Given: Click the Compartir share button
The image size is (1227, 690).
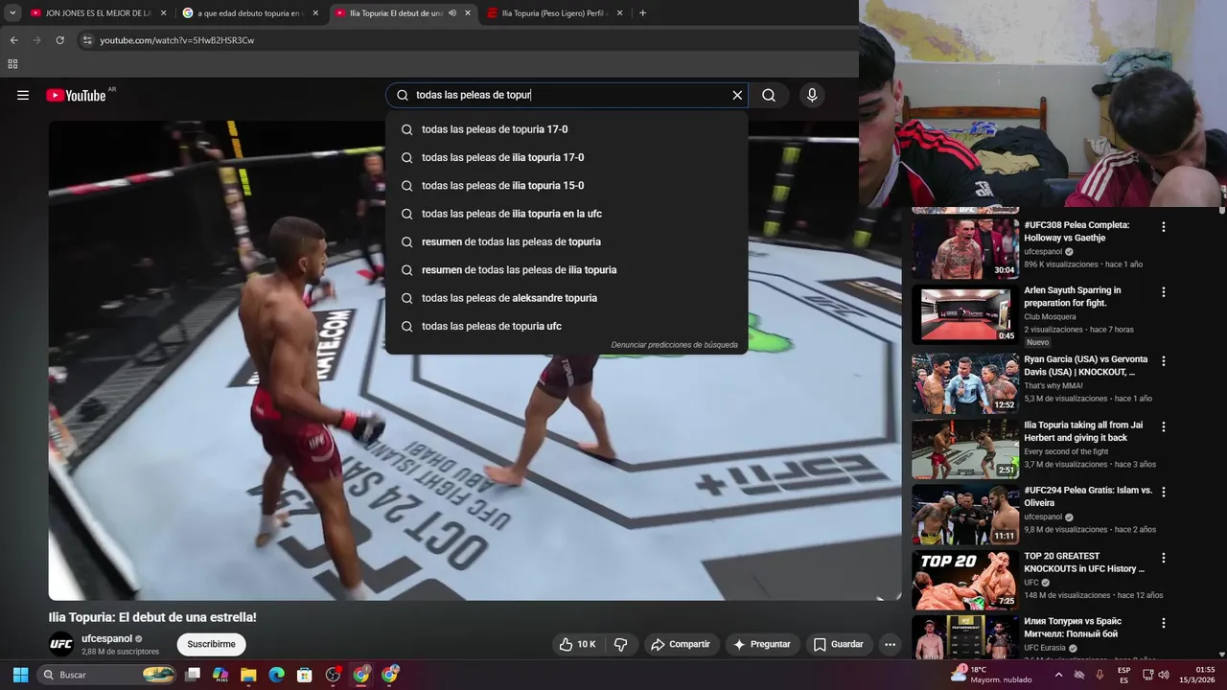Looking at the screenshot, I should coord(681,644).
